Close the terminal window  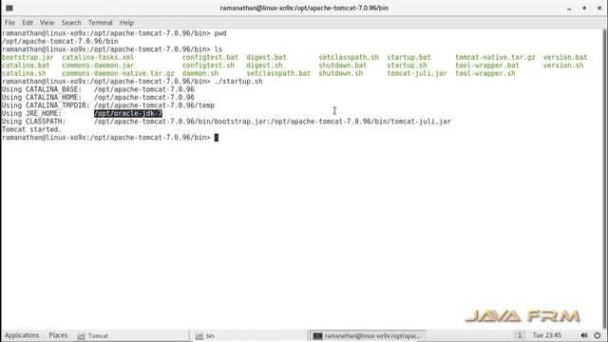(x=599, y=9)
